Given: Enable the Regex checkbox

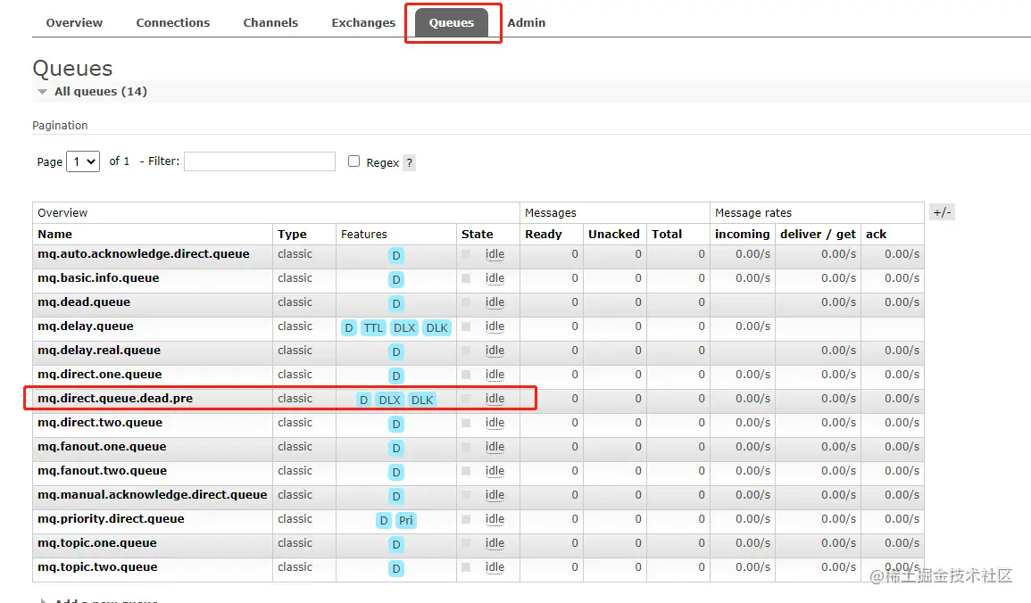Looking at the screenshot, I should pos(353,161).
